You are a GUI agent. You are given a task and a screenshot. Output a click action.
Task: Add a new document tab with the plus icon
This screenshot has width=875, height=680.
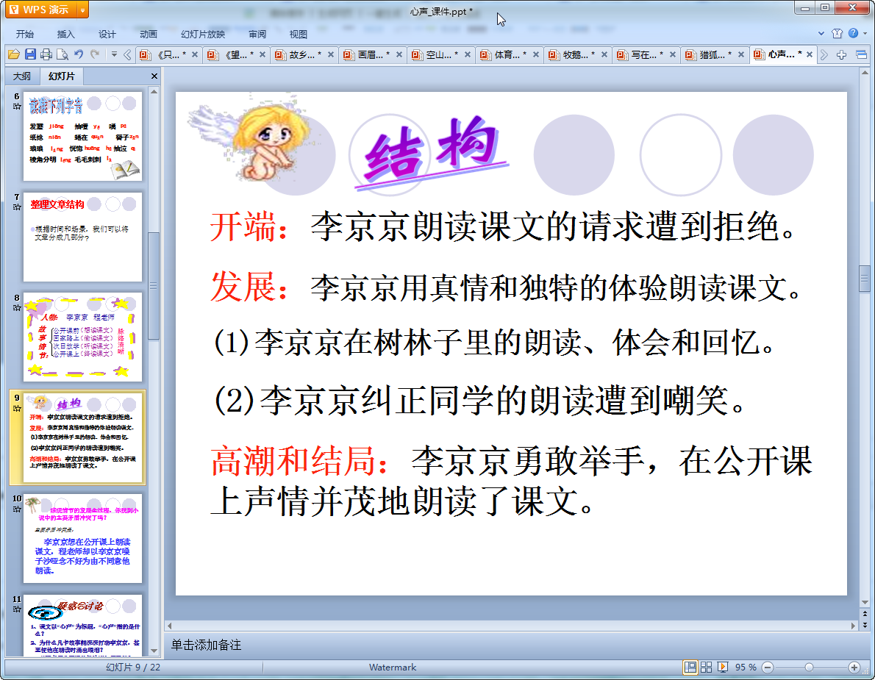tap(841, 54)
